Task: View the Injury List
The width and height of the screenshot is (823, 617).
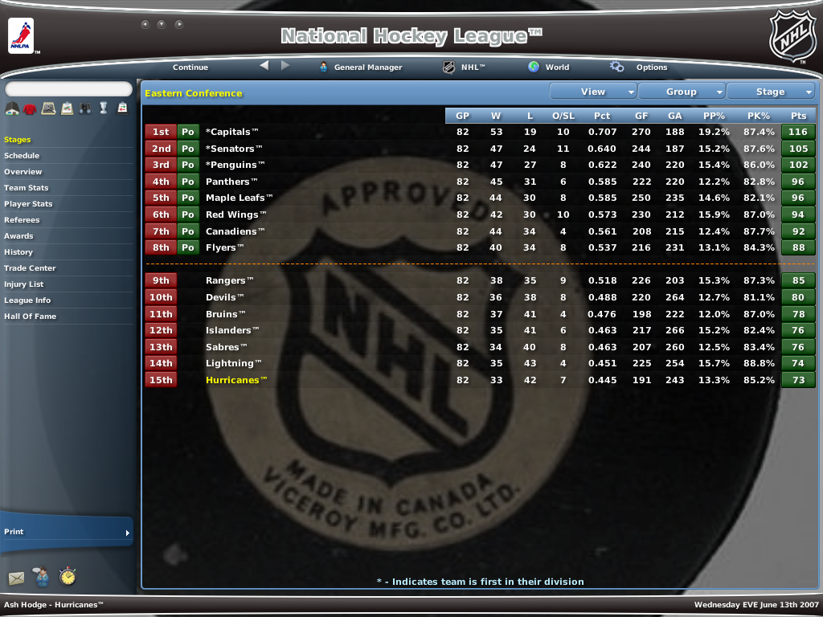Action: pos(24,284)
